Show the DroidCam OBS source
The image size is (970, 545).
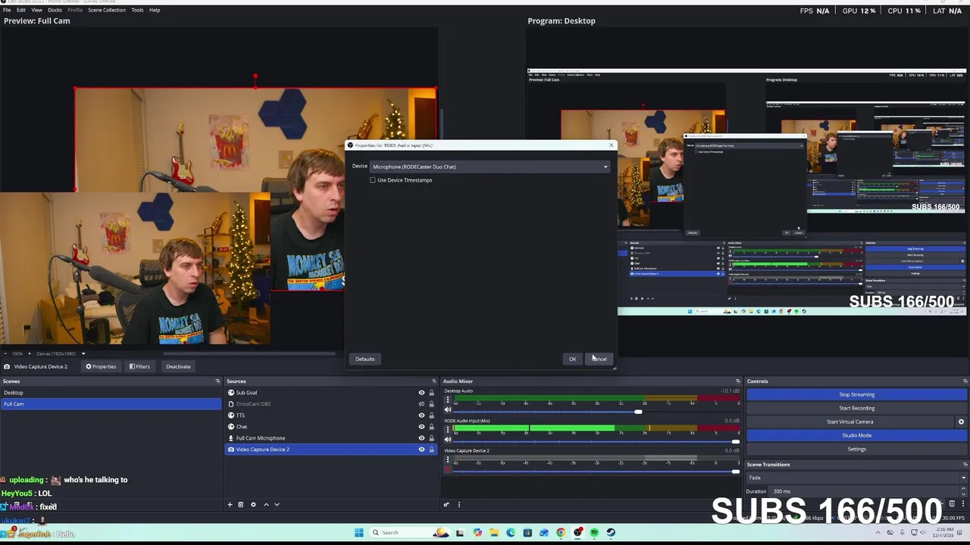421,404
